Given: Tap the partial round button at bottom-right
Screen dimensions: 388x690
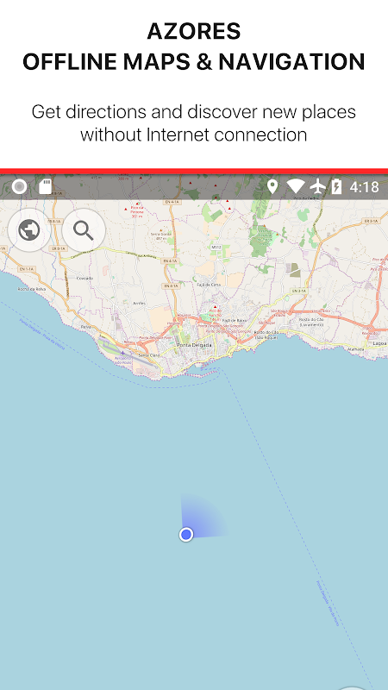Looking at the screenshot, I should pos(352,687).
